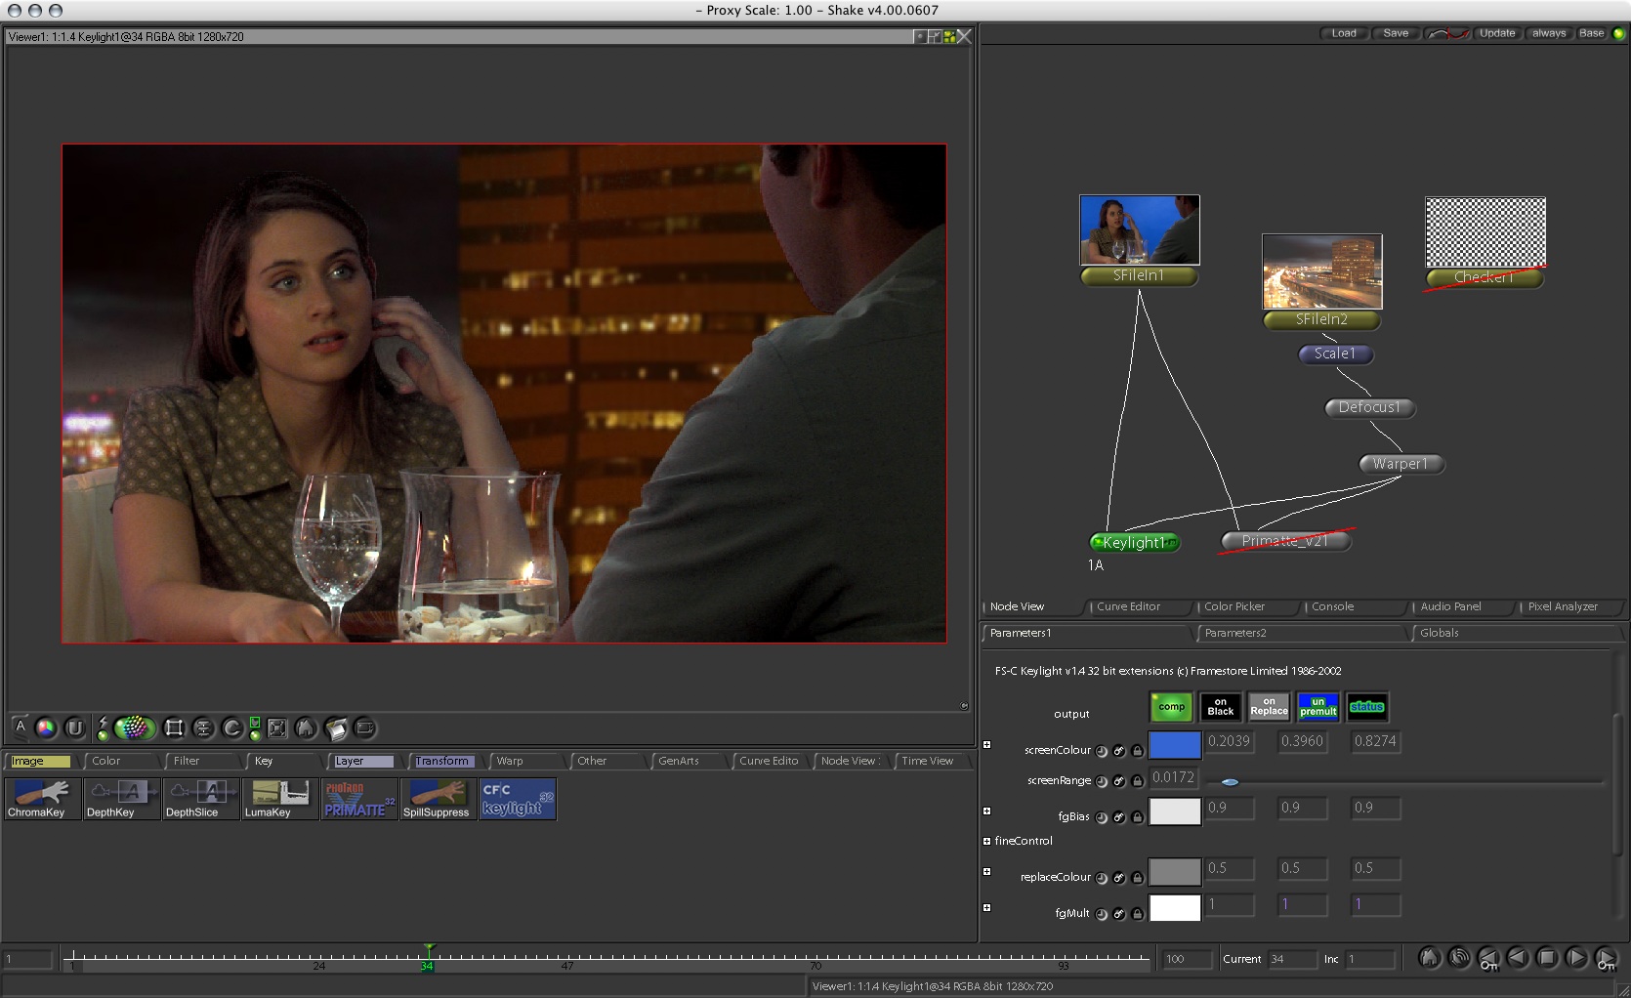Toggle the lock on screenColour parameter
1631x998 pixels.
pyautogui.click(x=1137, y=751)
